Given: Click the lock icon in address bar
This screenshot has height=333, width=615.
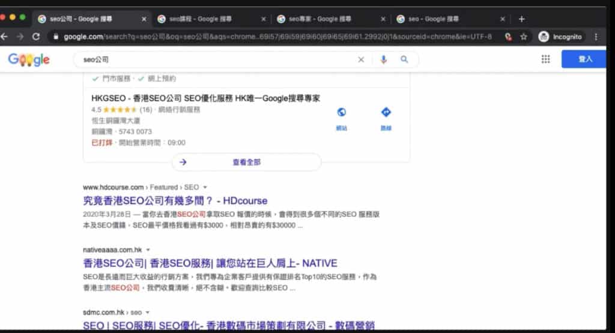Looking at the screenshot, I should coord(56,37).
